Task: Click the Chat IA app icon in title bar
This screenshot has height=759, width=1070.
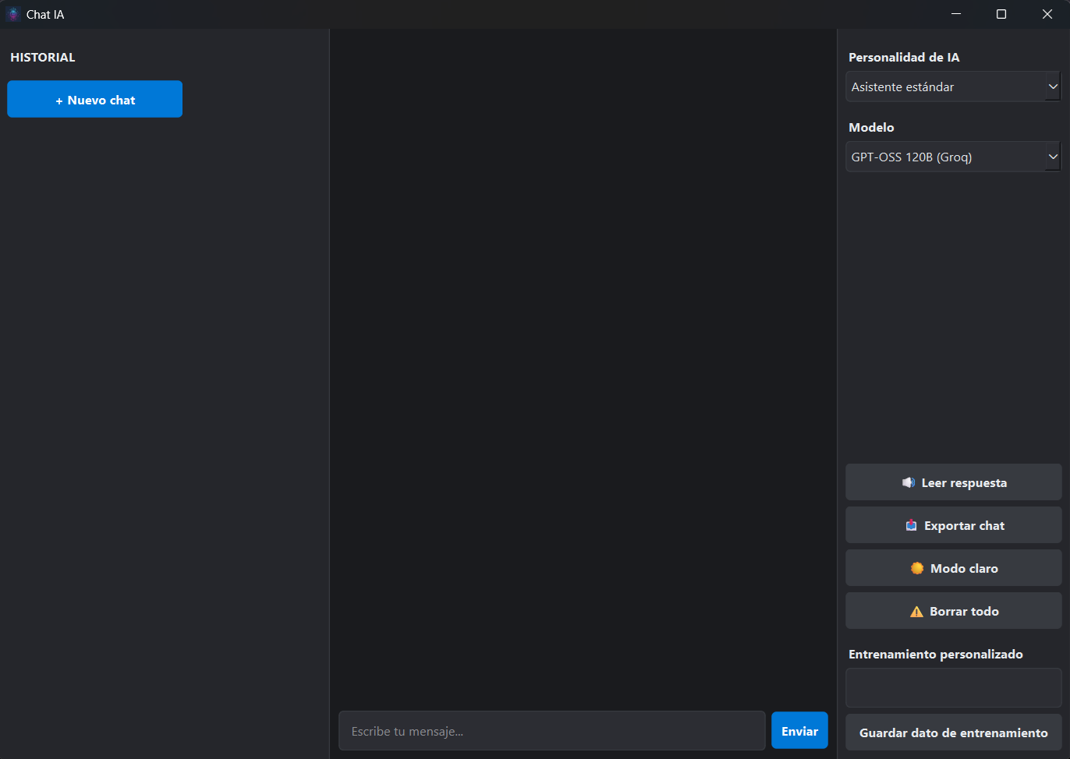Action: click(x=13, y=14)
